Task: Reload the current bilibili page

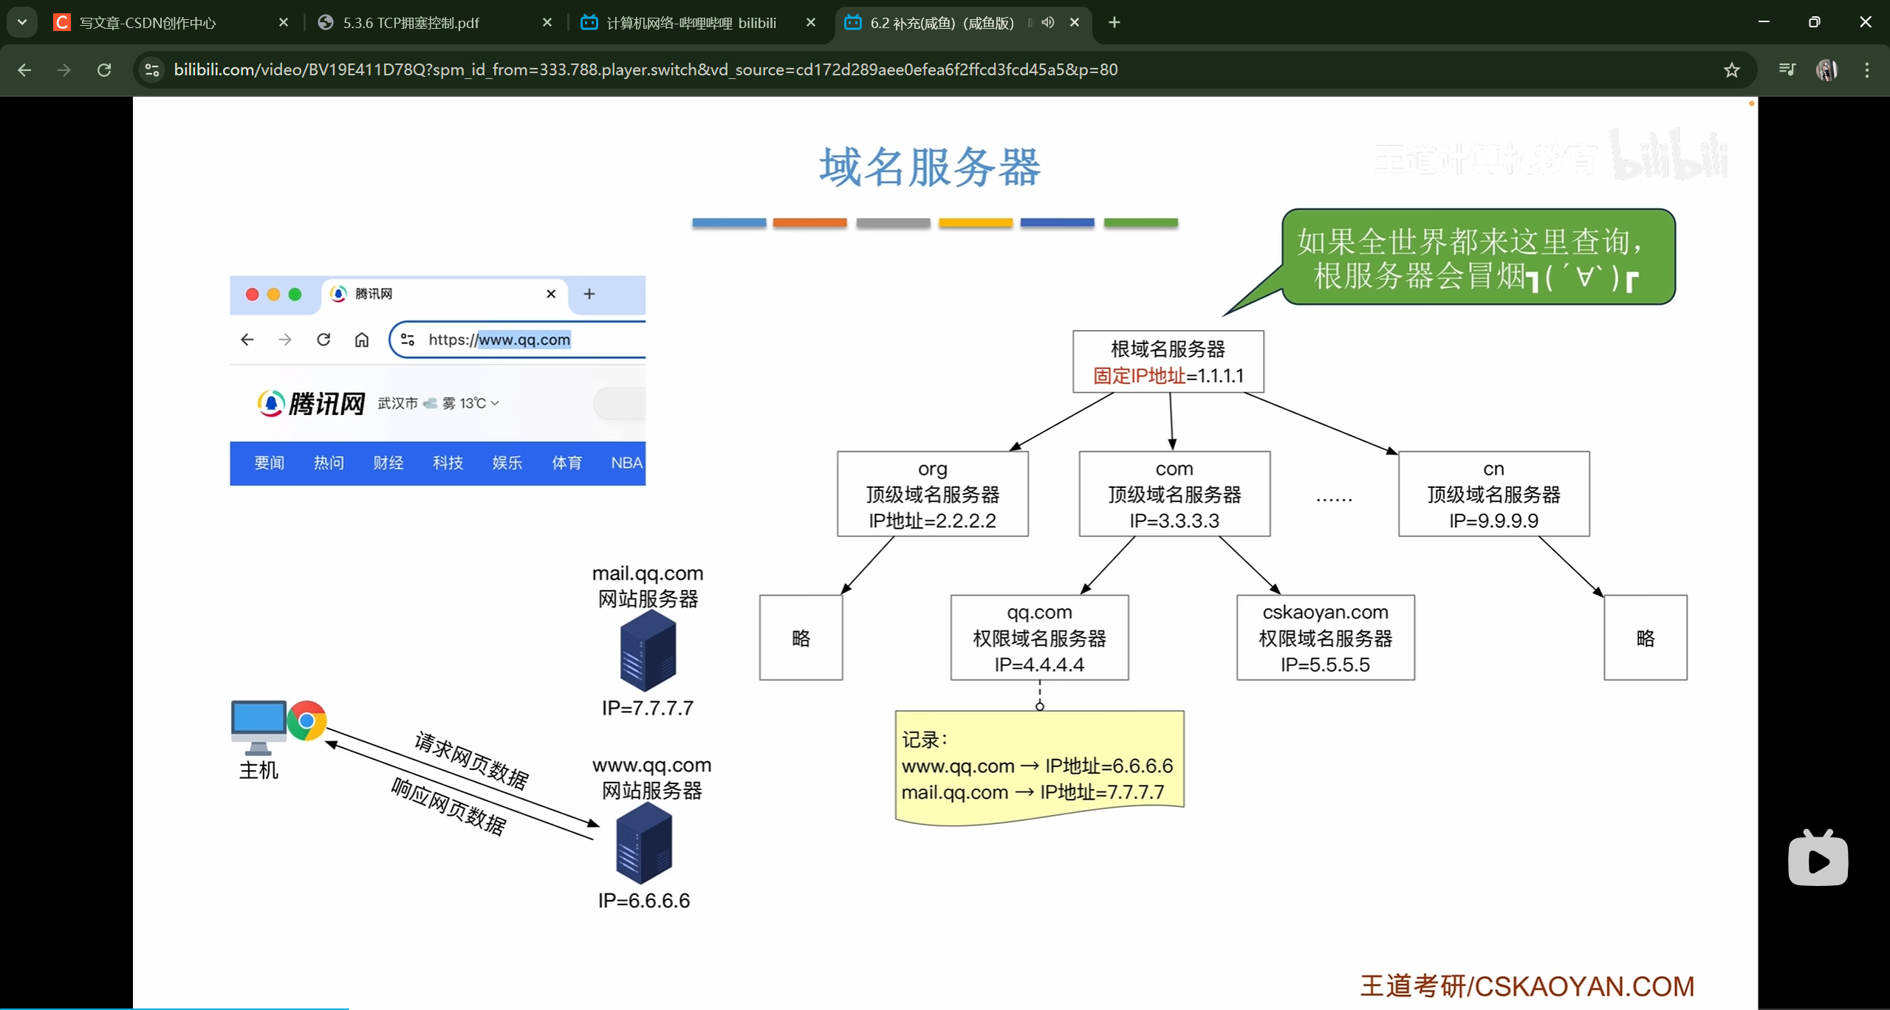Action: pyautogui.click(x=104, y=69)
